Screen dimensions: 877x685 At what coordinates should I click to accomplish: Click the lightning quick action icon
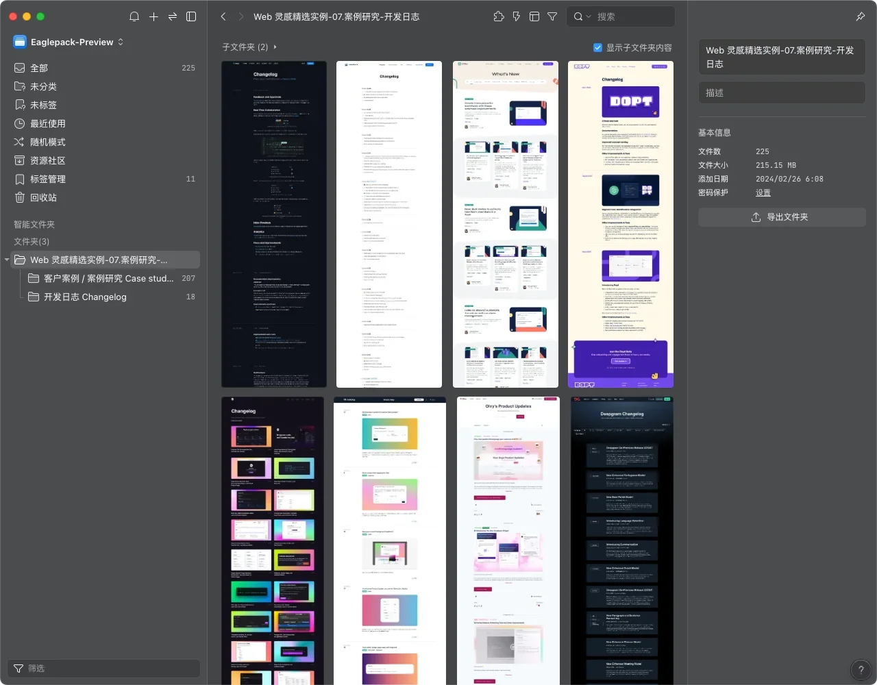pyautogui.click(x=517, y=16)
